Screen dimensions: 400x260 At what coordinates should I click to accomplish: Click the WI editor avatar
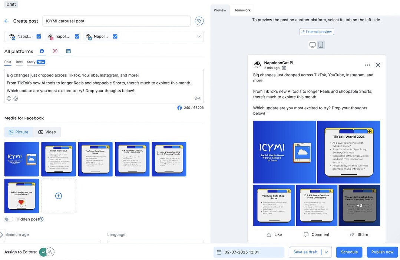click(x=43, y=252)
